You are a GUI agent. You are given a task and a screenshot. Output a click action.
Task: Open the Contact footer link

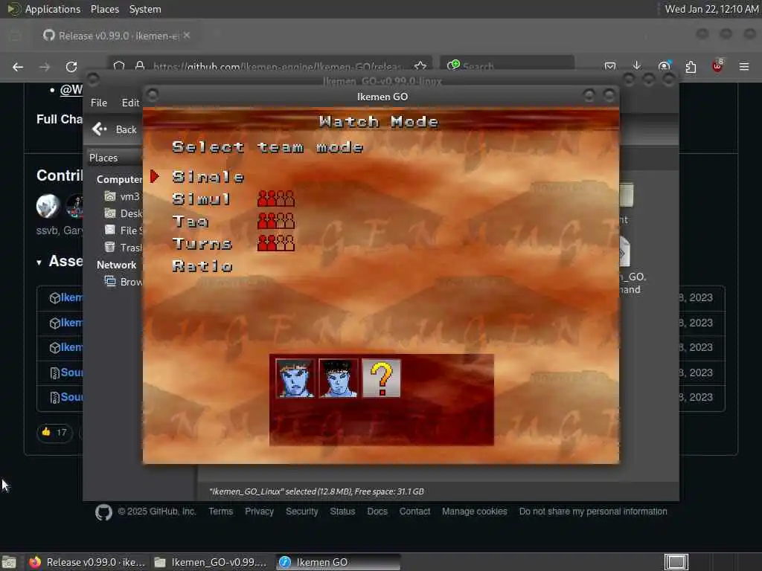414,512
